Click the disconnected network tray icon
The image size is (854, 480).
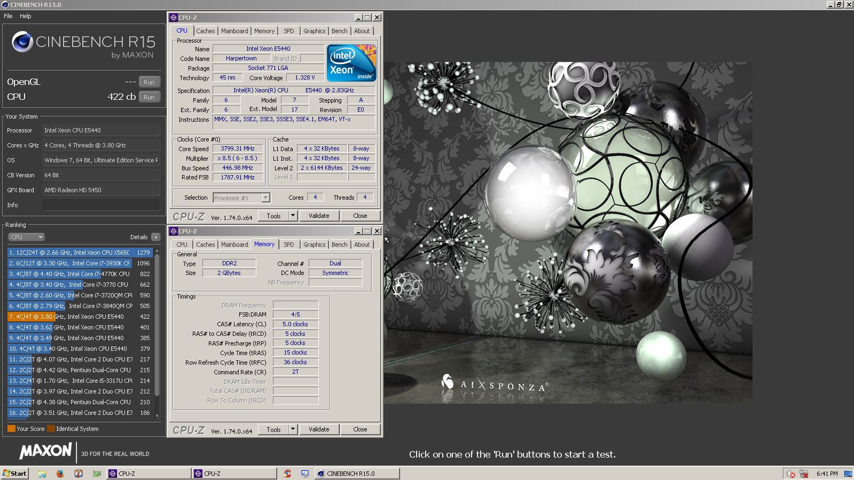tap(805, 474)
